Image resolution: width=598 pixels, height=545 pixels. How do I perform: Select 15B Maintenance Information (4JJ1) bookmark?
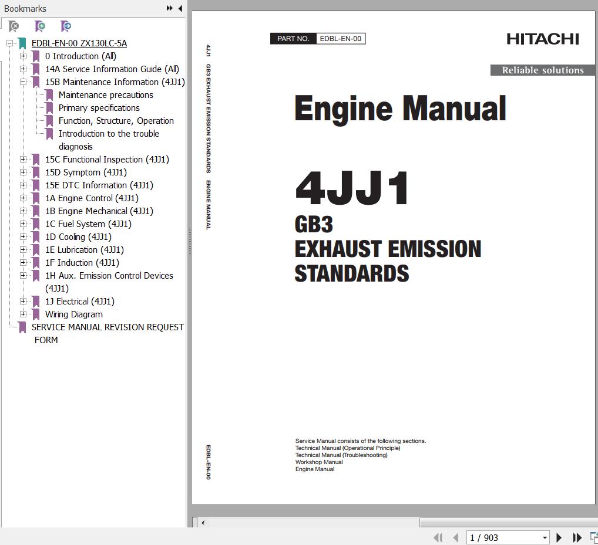click(x=115, y=82)
